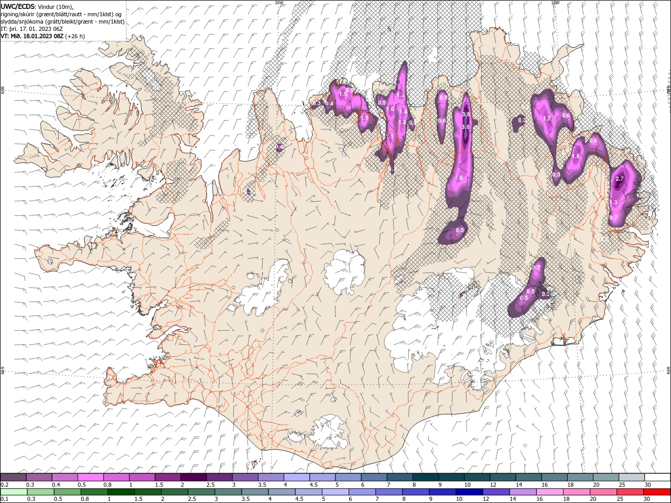Click the darkest green 1 swatch in the lower row

121,492
